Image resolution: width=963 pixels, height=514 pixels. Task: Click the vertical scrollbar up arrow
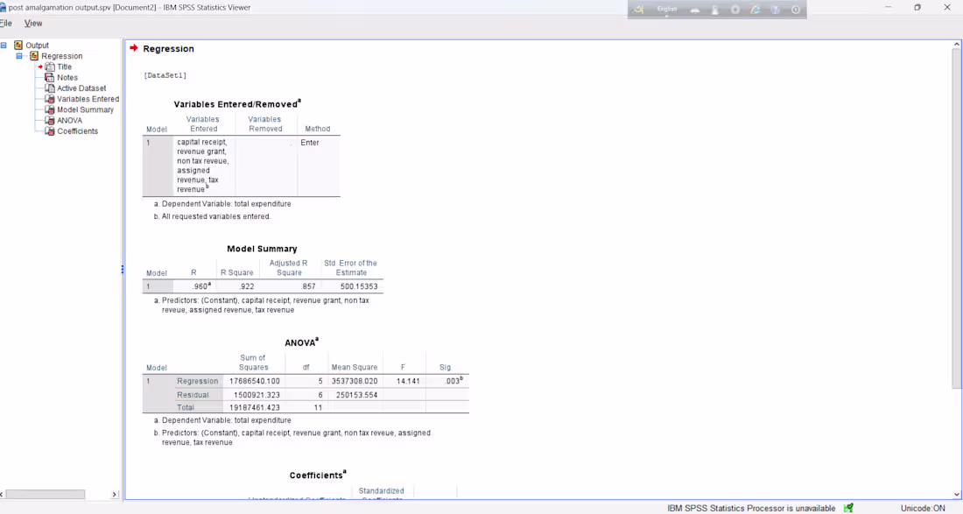coord(957,44)
